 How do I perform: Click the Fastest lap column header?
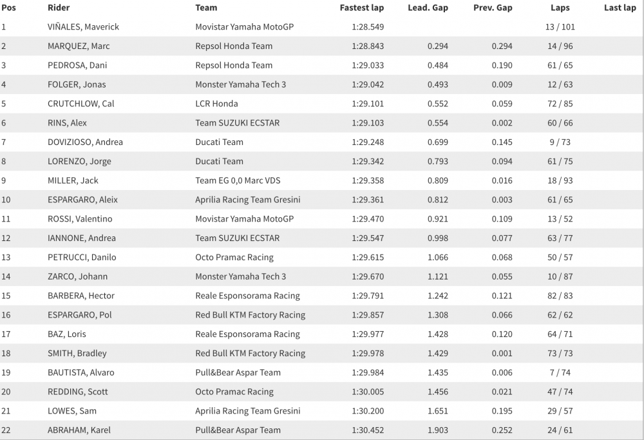(363, 8)
